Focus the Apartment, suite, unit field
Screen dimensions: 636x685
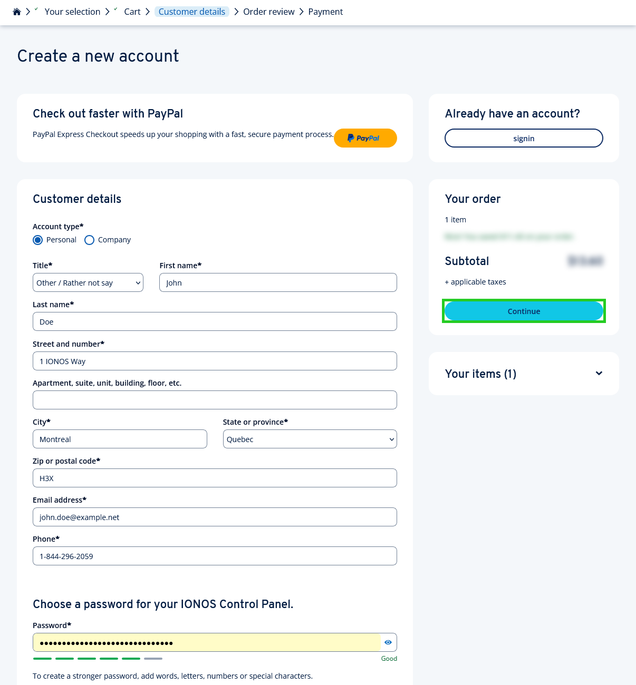coord(215,400)
